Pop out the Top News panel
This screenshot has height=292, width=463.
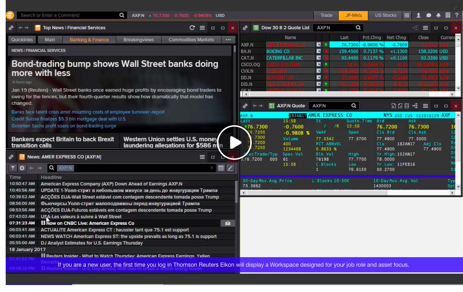(x=213, y=28)
